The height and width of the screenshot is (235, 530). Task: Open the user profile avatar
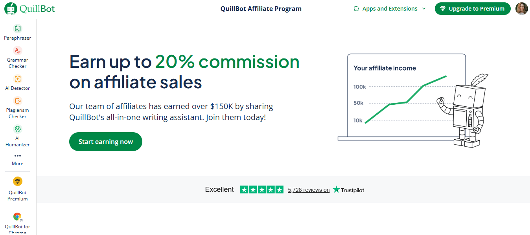pos(522,9)
